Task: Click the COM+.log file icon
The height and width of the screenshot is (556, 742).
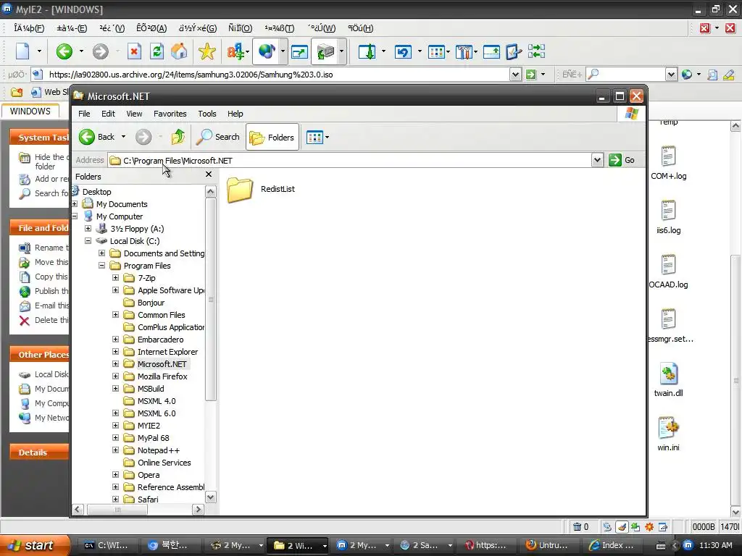Action: [x=668, y=156]
